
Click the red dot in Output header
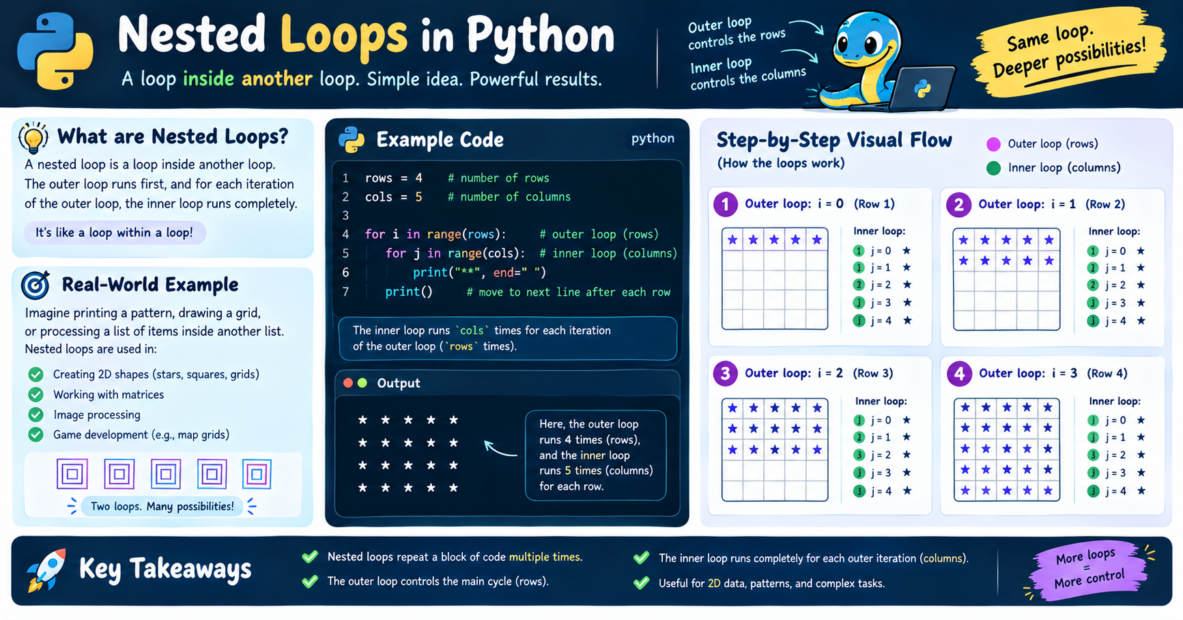click(348, 383)
